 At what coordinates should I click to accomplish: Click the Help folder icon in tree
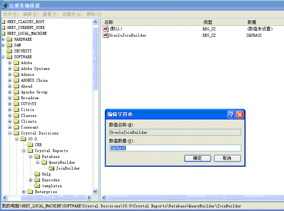tap(37, 174)
